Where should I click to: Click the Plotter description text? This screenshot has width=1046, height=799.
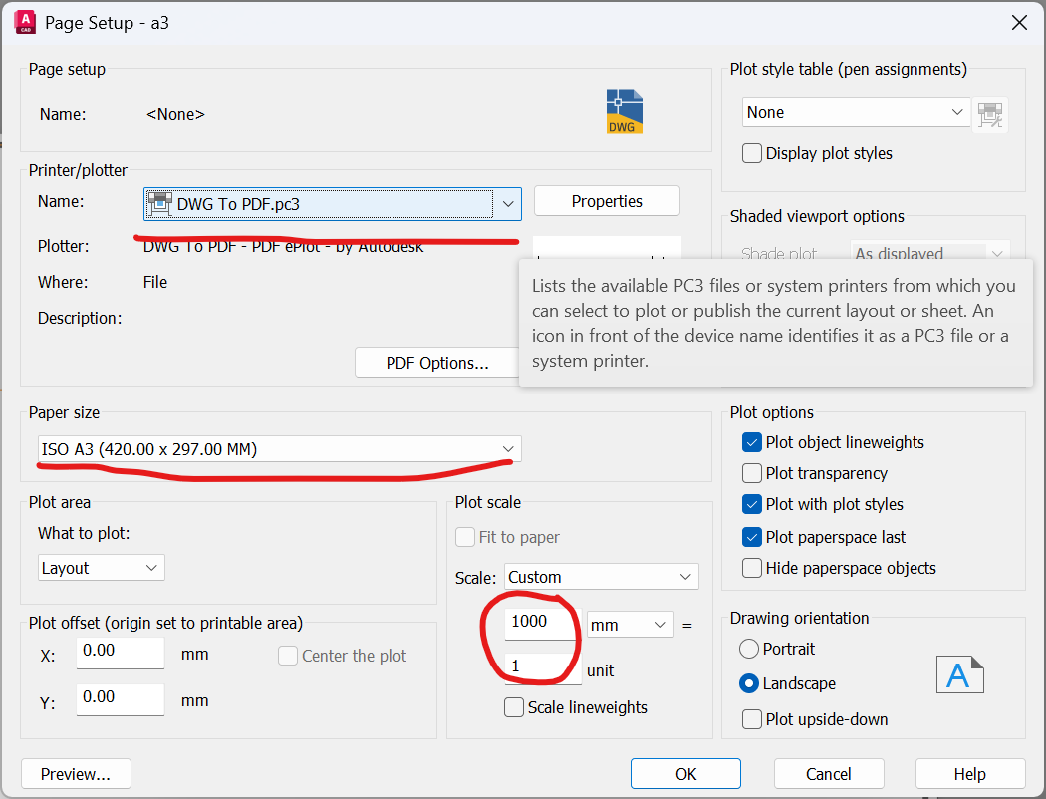[284, 247]
